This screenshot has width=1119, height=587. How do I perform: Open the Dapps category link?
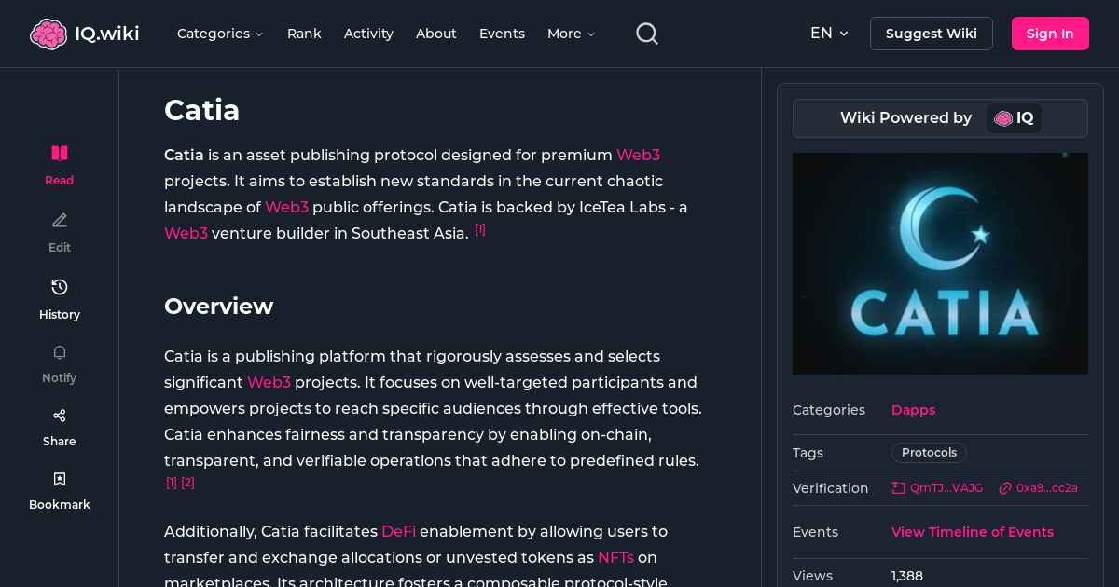click(913, 410)
